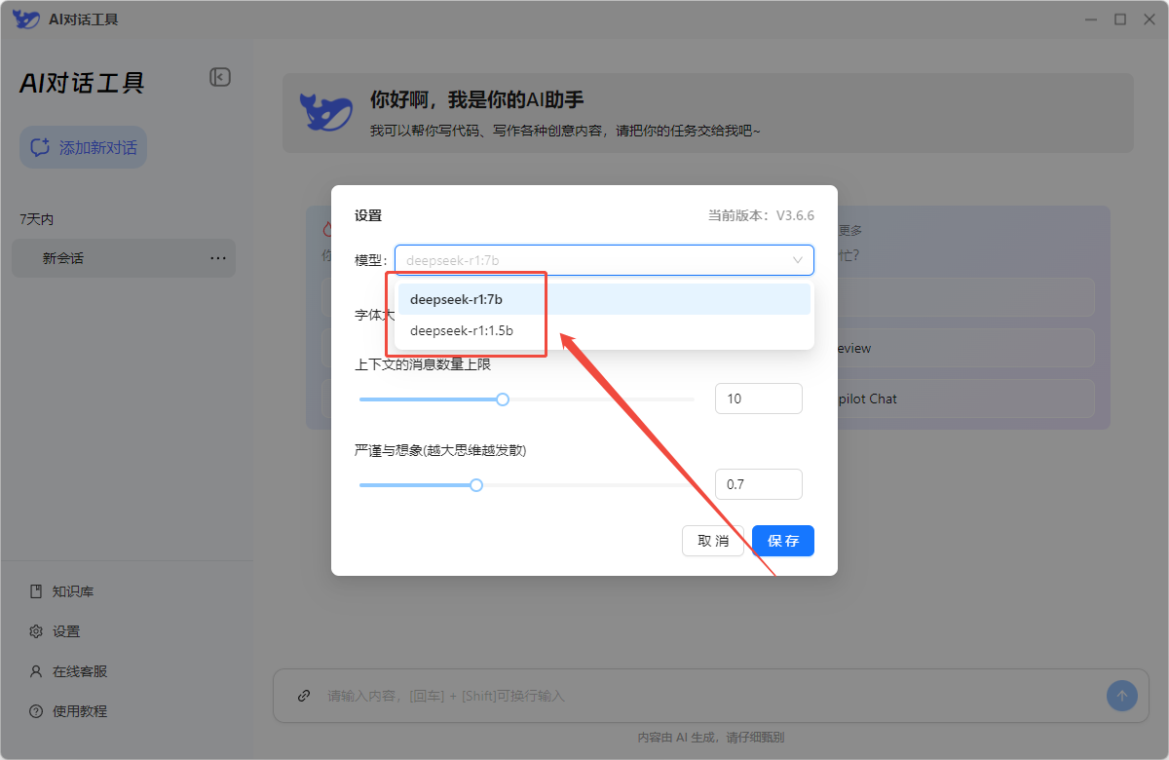The height and width of the screenshot is (760, 1169).
Task: Click the 模型 dropdown box
Action: (604, 260)
